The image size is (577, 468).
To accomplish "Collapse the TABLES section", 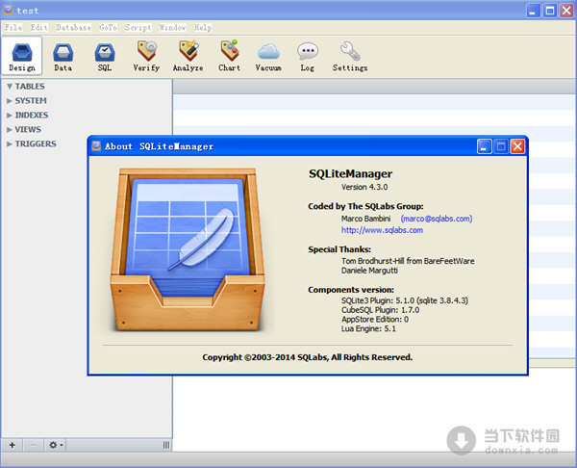I will (x=10, y=87).
